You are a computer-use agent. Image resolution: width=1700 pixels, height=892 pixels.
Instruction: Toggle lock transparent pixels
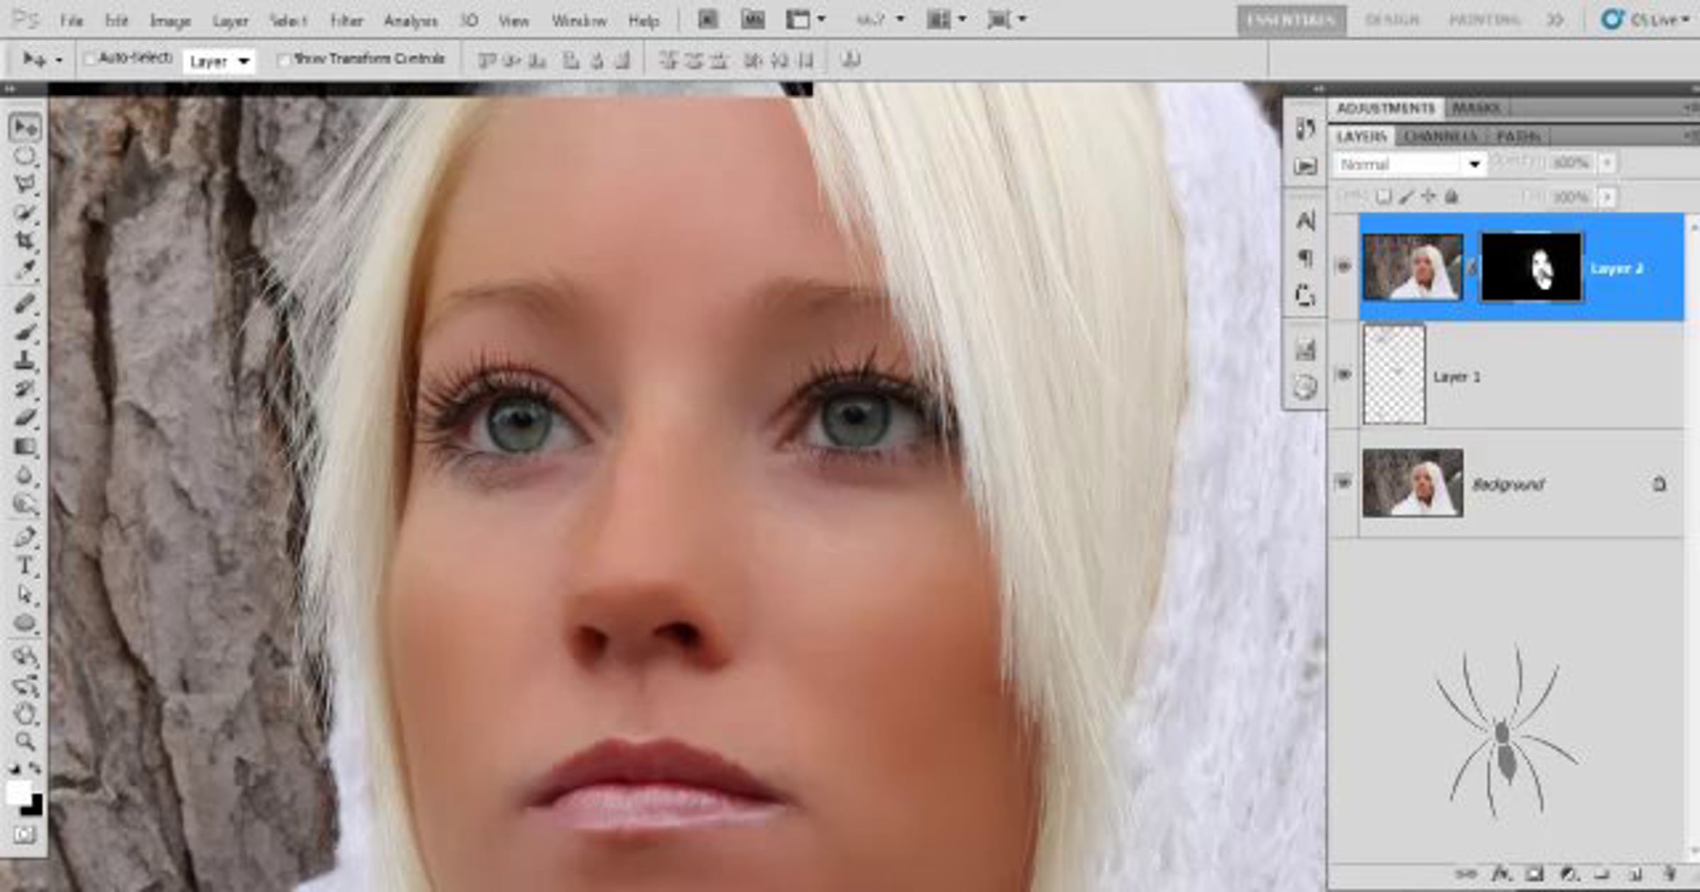pos(1383,197)
